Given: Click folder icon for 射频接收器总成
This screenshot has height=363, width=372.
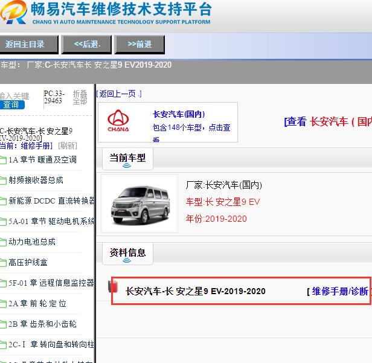Looking at the screenshot, I should [x=3, y=181].
